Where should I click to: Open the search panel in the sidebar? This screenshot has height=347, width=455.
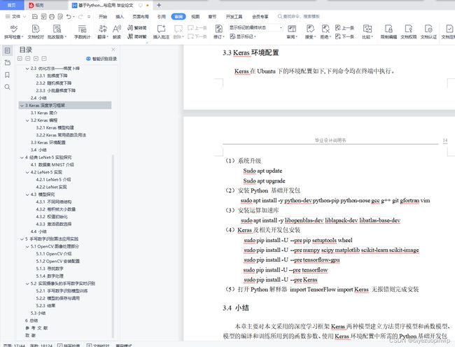pos(8,87)
